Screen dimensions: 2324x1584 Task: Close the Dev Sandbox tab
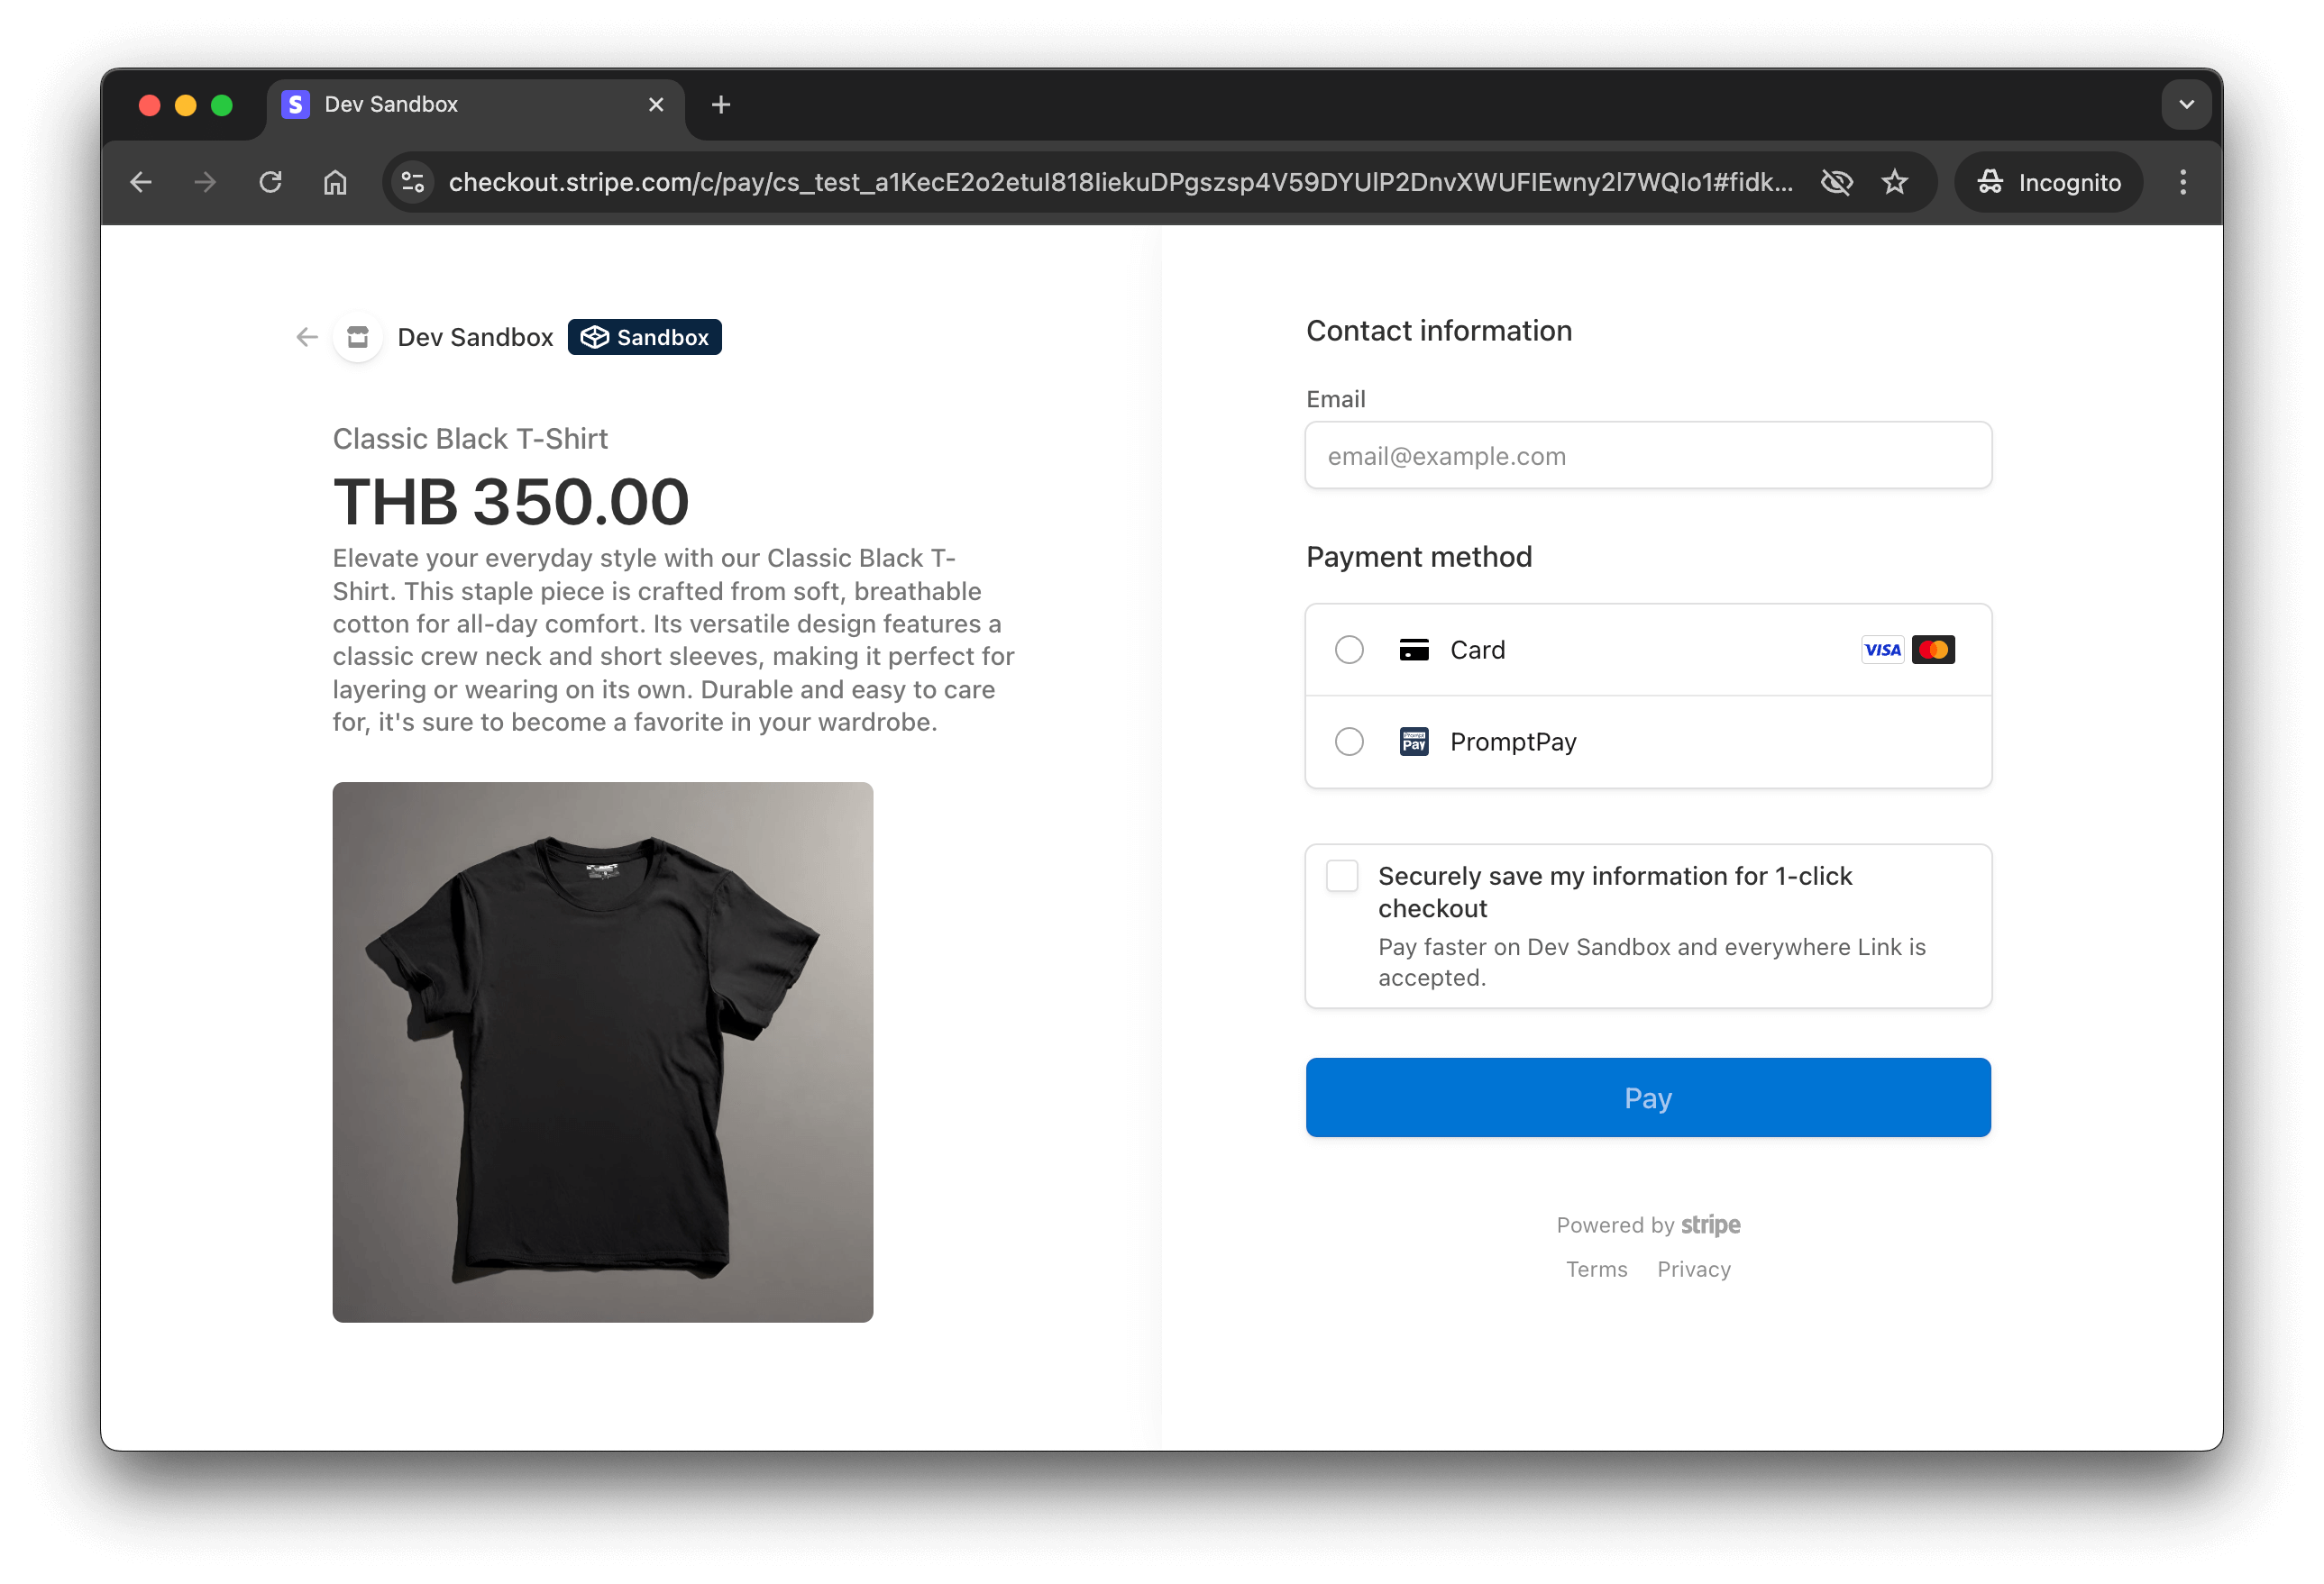point(656,105)
